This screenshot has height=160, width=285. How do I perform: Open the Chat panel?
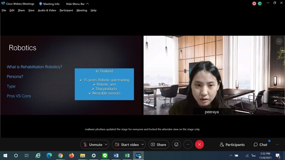point(260,145)
